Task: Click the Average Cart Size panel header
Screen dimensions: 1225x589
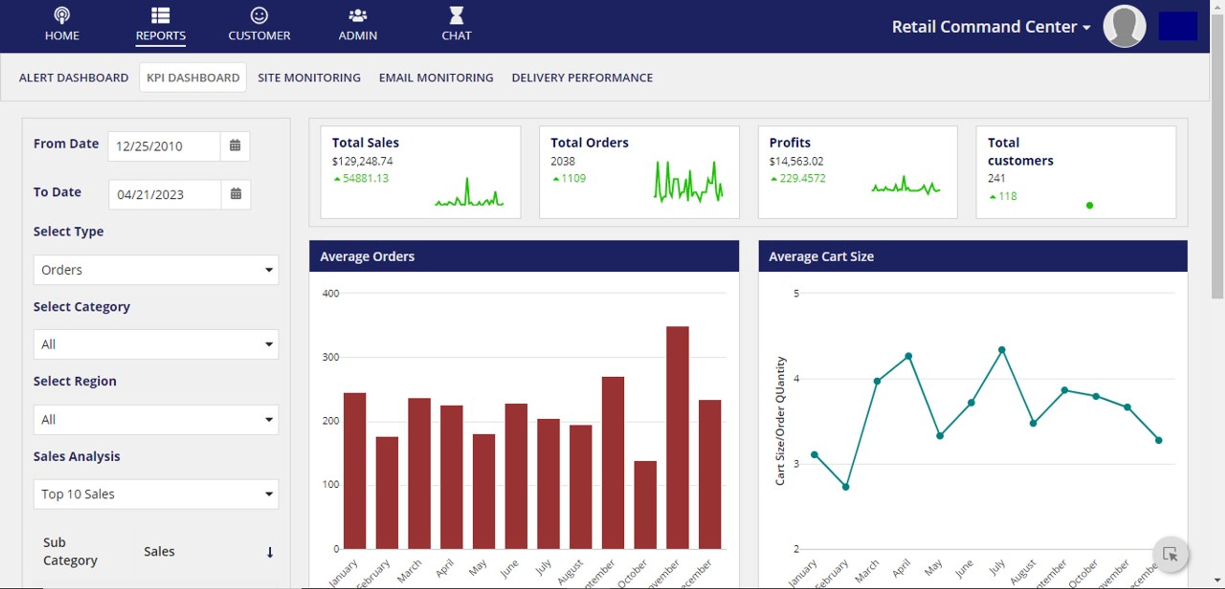Action: tap(973, 256)
